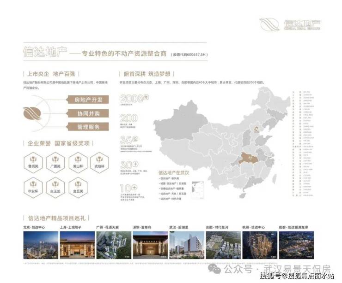This screenshot has height=283, width=342.
Task: Open the 杭州·信达中心 project photo
Action: pyautogui.click(x=260, y=245)
